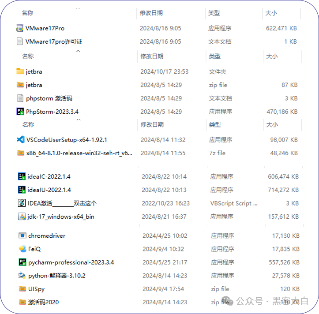Select the VSCodeUserSetup-x64-1.92.1 file name
The width and height of the screenshot is (319, 314).
click(67, 140)
